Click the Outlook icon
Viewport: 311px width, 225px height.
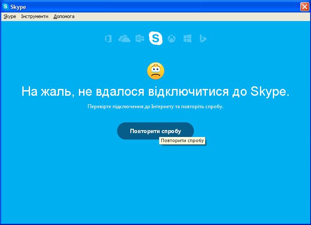[140, 39]
